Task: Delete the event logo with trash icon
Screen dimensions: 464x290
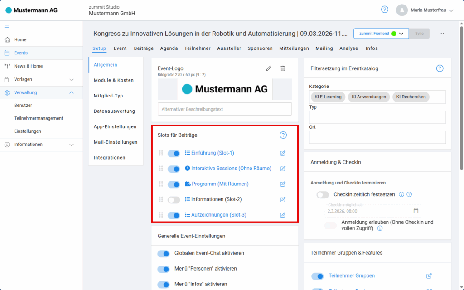Action: click(x=283, y=68)
